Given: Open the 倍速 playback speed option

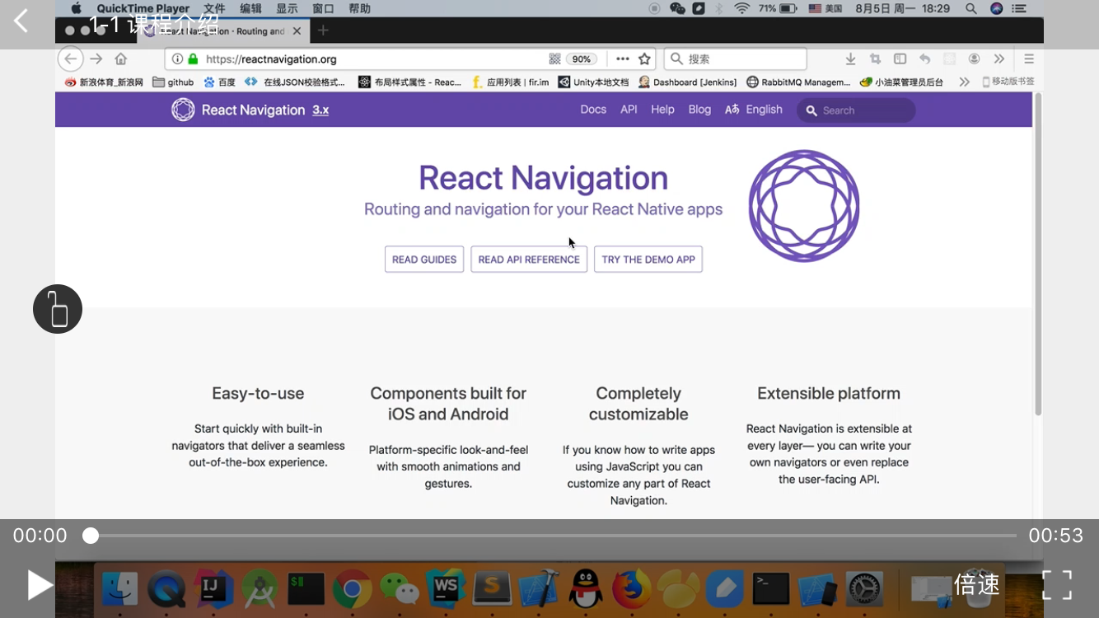Looking at the screenshot, I should (977, 585).
